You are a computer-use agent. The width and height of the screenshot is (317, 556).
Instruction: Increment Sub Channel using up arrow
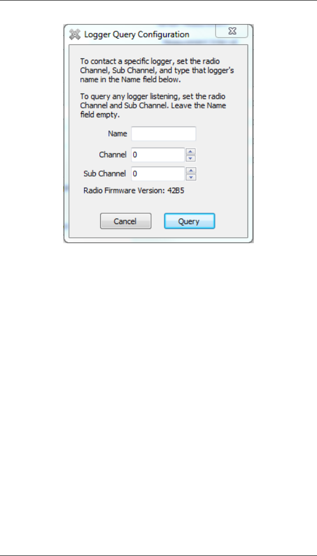pos(191,171)
